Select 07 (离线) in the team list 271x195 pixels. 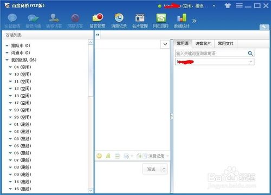(23, 160)
